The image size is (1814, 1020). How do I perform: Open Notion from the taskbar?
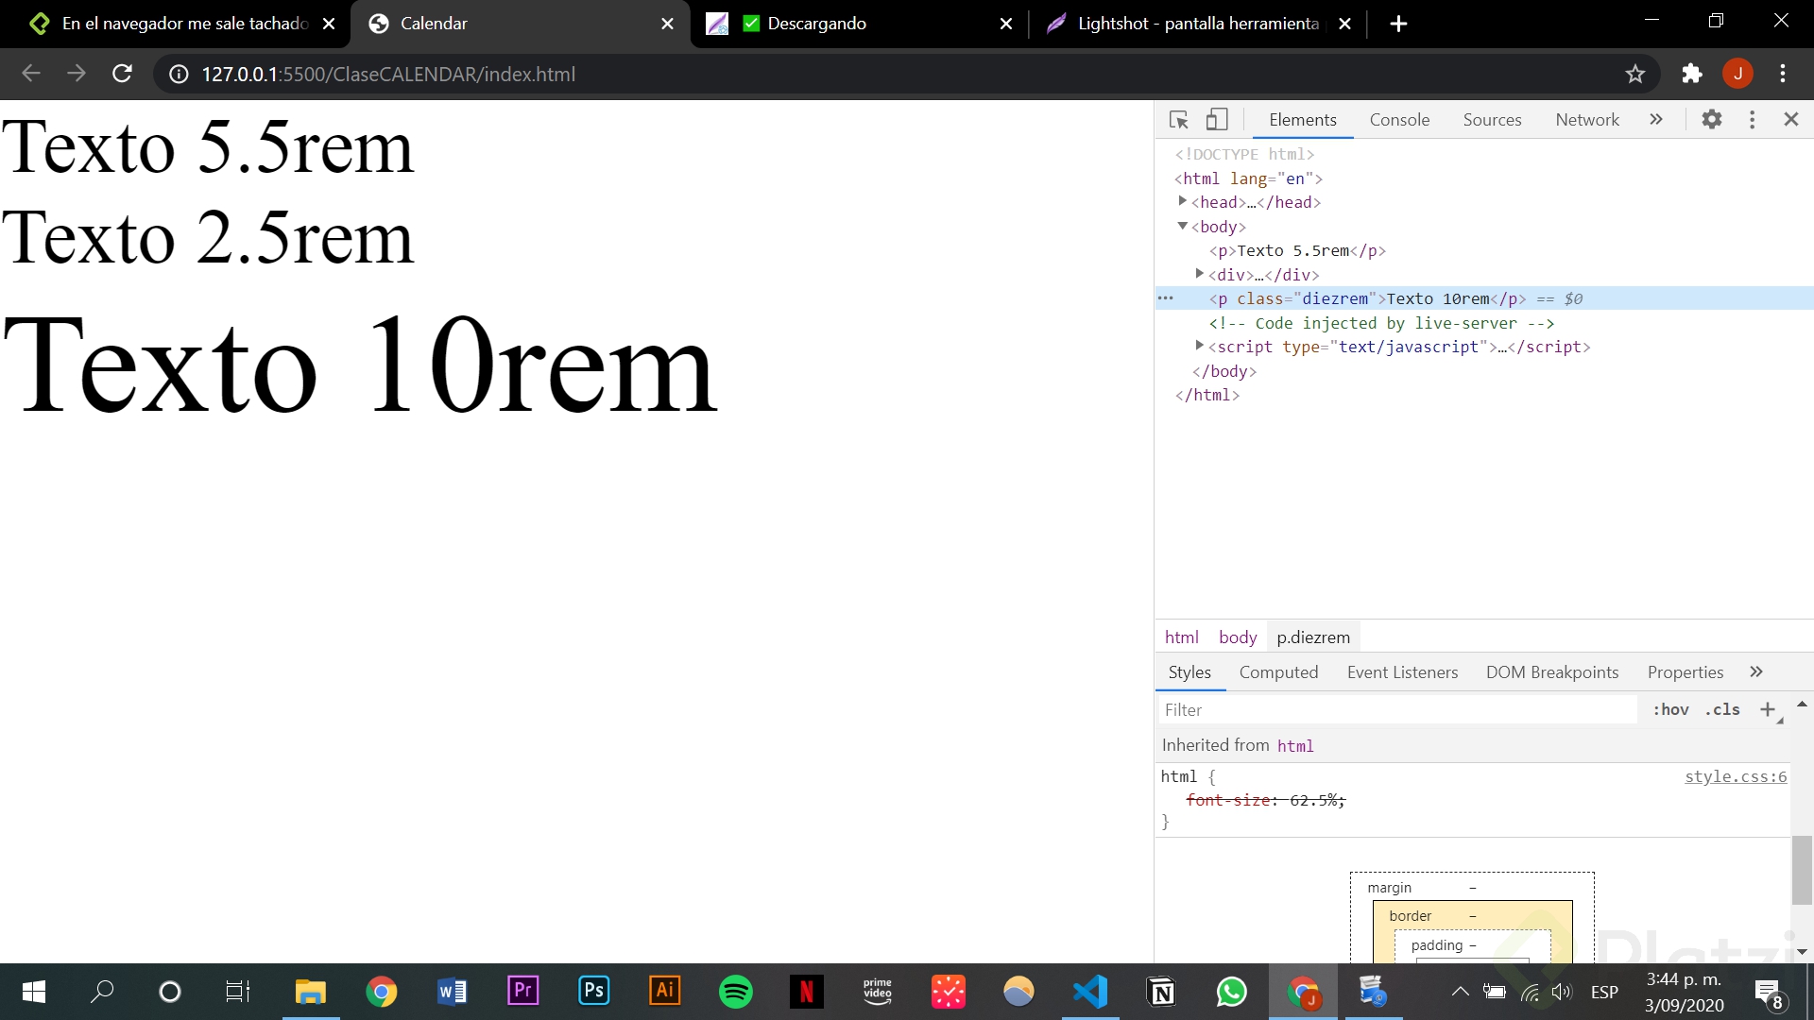click(x=1161, y=992)
